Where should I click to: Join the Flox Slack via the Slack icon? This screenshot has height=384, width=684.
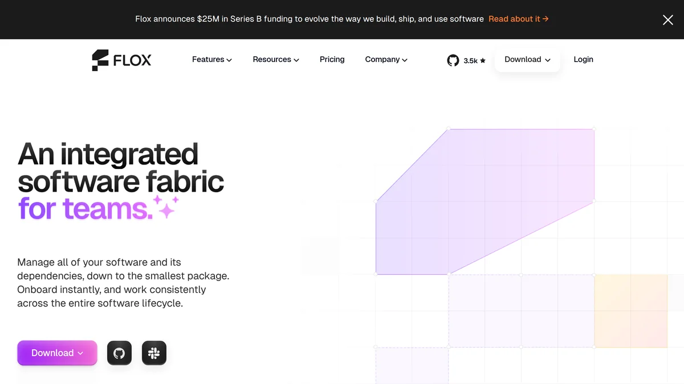tap(154, 353)
